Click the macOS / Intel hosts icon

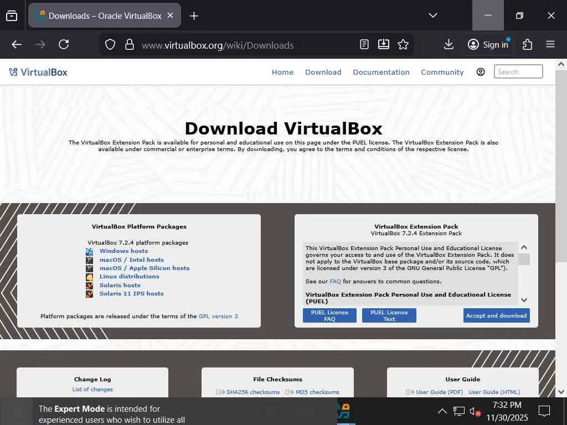[89, 260]
